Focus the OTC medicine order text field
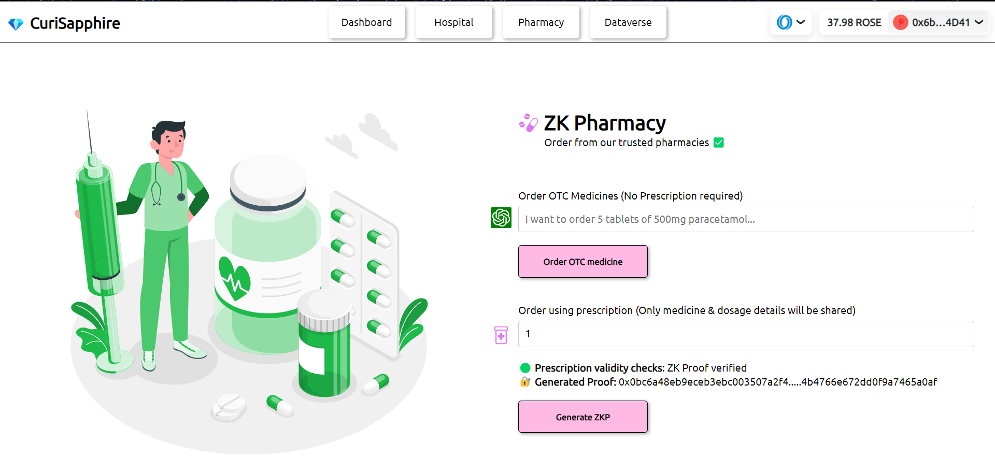Viewport: 995px width, 470px height. click(x=746, y=219)
